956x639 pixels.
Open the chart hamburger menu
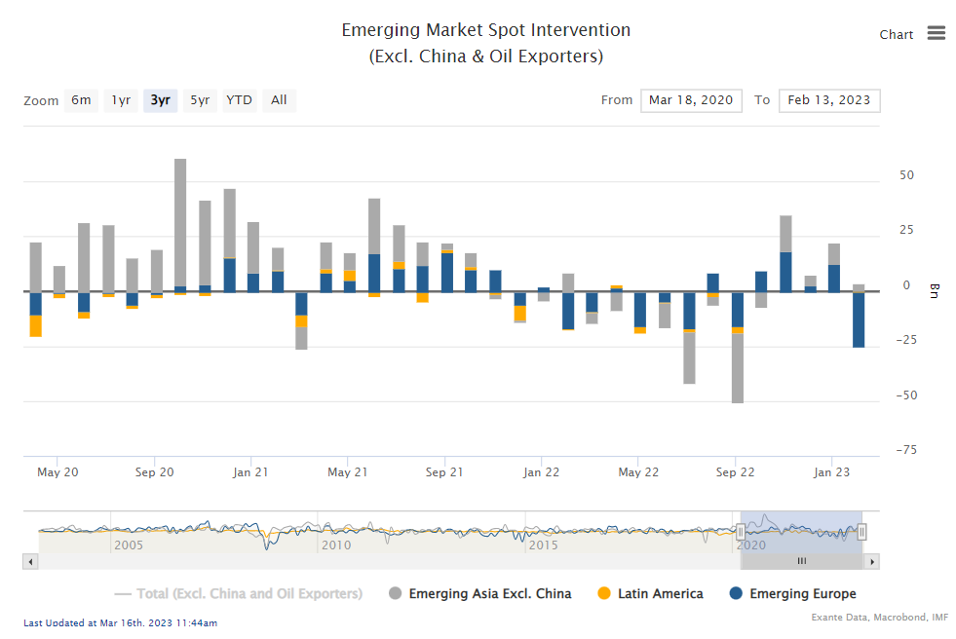[936, 32]
